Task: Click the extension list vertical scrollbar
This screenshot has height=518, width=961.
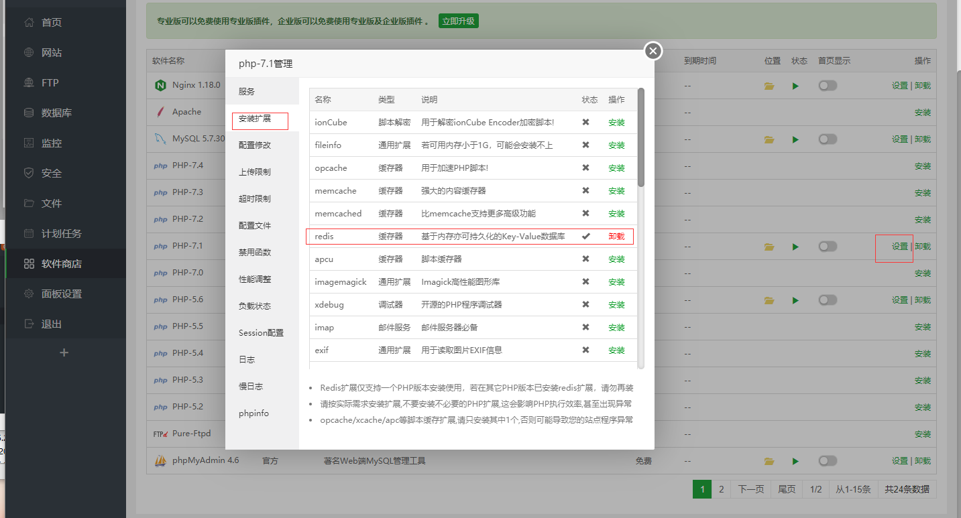Action: point(641,137)
